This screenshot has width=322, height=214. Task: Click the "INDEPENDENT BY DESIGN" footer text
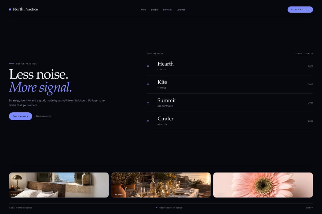click(171, 208)
